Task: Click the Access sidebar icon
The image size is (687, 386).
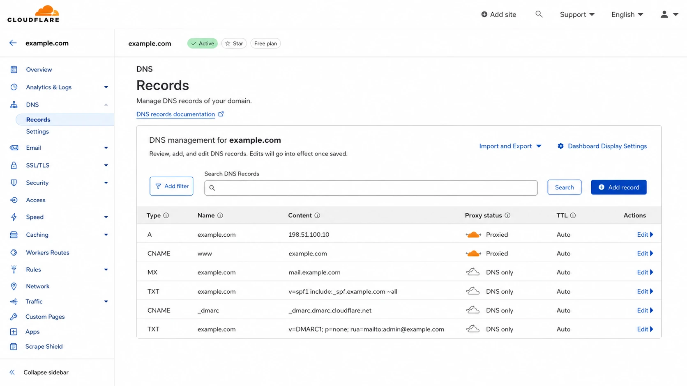Action: 14,200
